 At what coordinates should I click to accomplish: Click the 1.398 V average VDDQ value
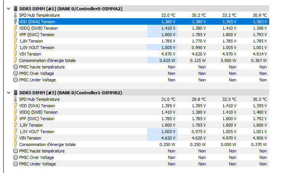pyautogui.click(x=260, y=28)
